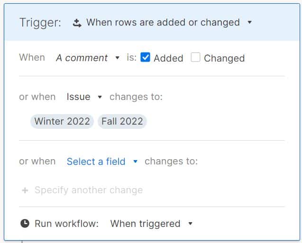Click the clock icon beside Run workflow
The image size is (302, 243).
(x=25, y=224)
